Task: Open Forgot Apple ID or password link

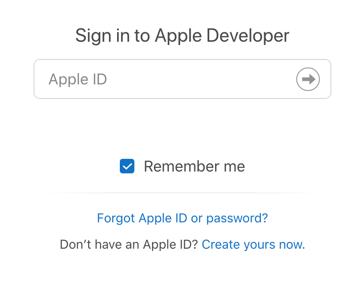Action: tap(182, 218)
